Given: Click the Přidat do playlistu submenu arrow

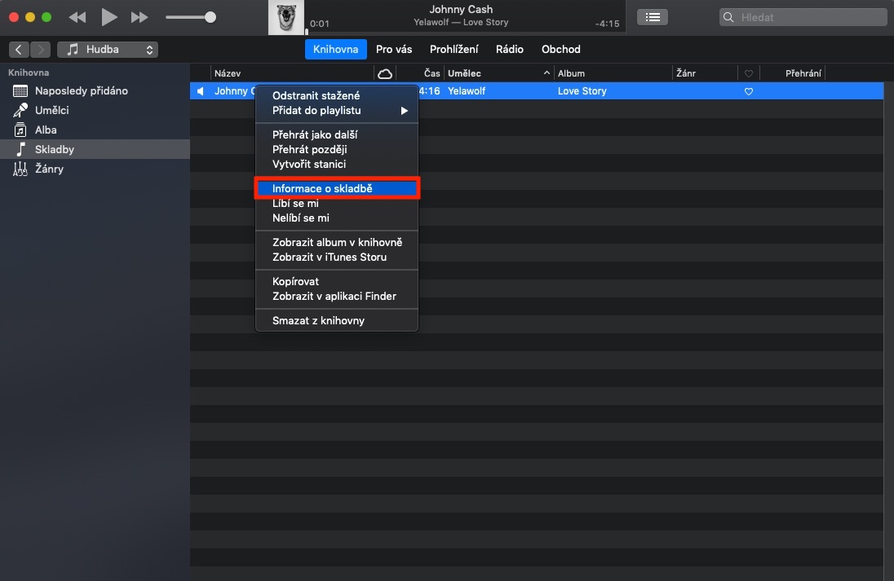Looking at the screenshot, I should tap(405, 111).
